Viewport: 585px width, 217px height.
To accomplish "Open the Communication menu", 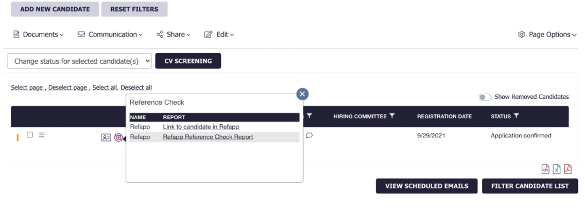I will tap(110, 34).
